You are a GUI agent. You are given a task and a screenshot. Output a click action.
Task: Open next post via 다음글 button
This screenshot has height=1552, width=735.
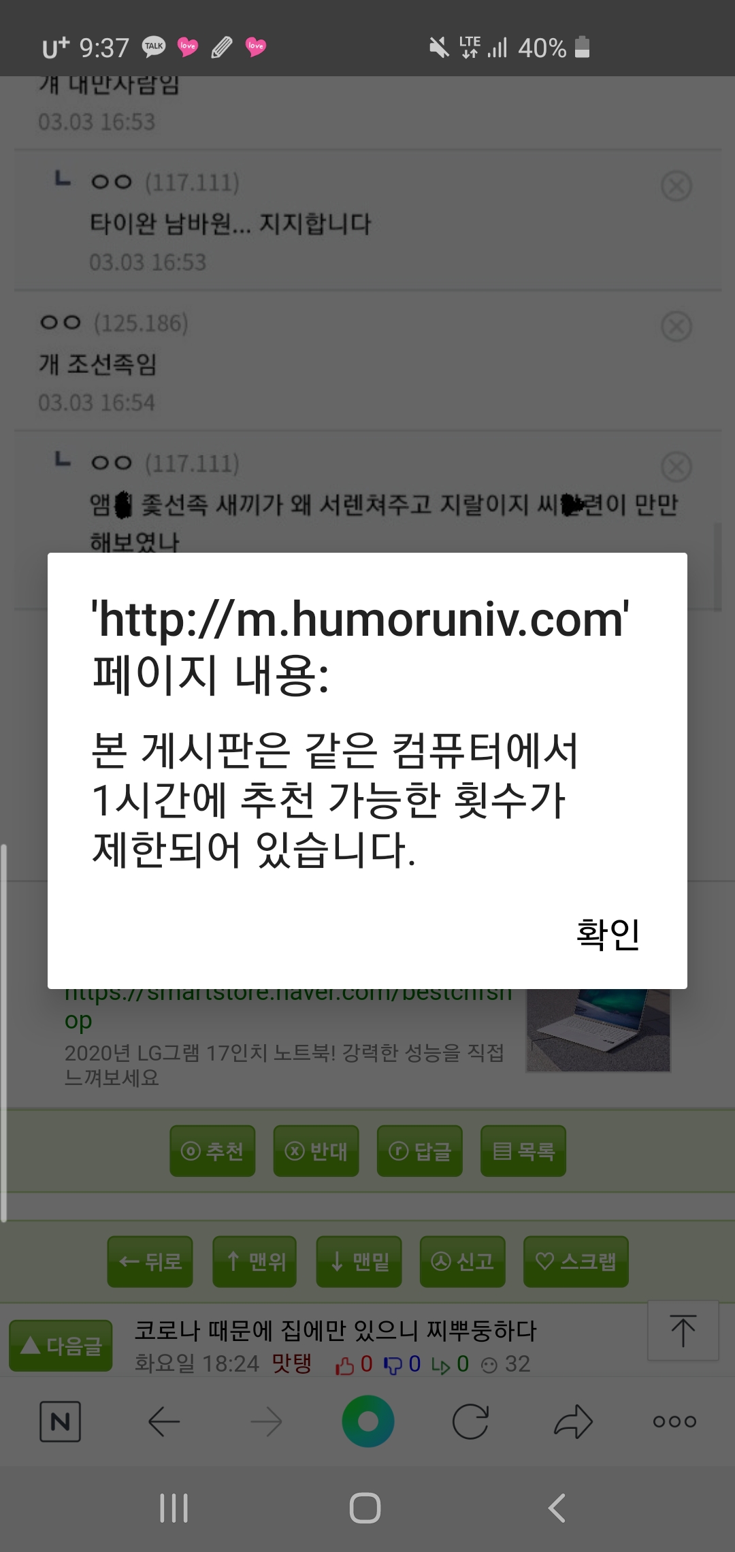(61, 1346)
